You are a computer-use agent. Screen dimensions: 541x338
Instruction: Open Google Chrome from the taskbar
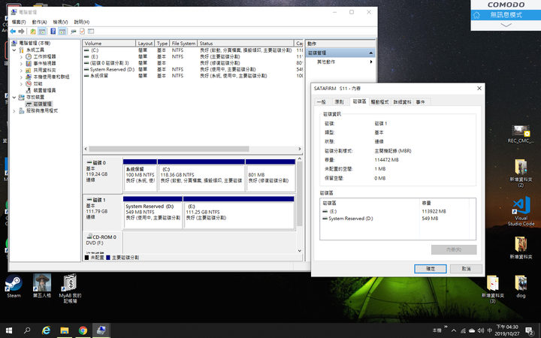click(x=83, y=330)
